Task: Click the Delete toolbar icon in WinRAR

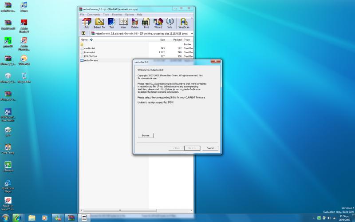Action: click(135, 24)
